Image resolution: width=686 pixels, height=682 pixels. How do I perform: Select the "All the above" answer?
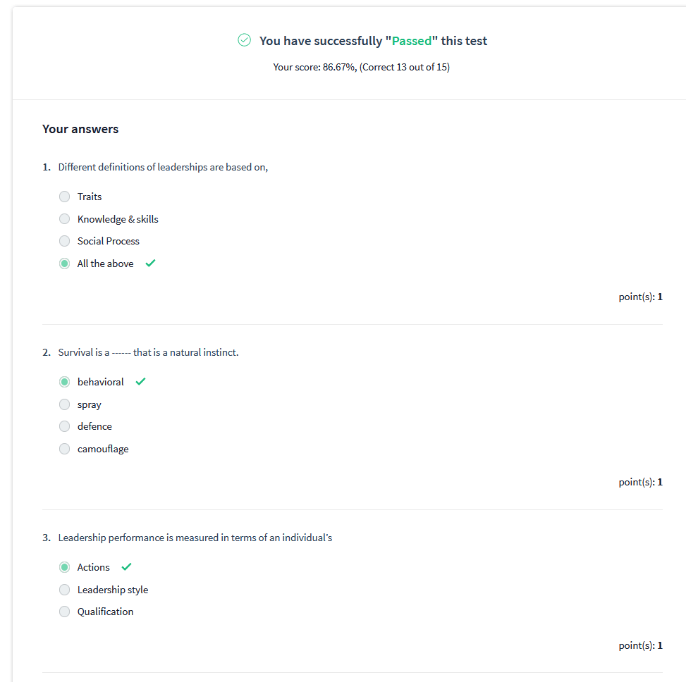point(64,263)
